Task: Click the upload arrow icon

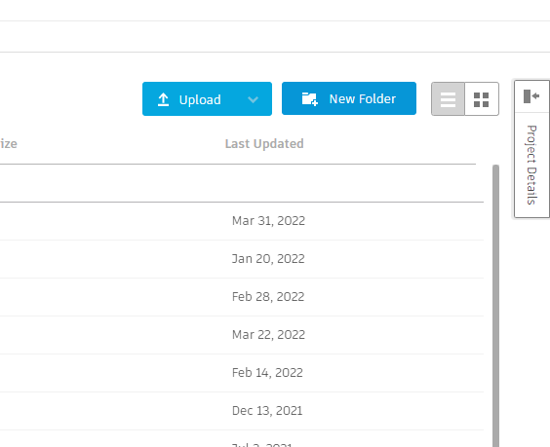Action: coord(163,99)
